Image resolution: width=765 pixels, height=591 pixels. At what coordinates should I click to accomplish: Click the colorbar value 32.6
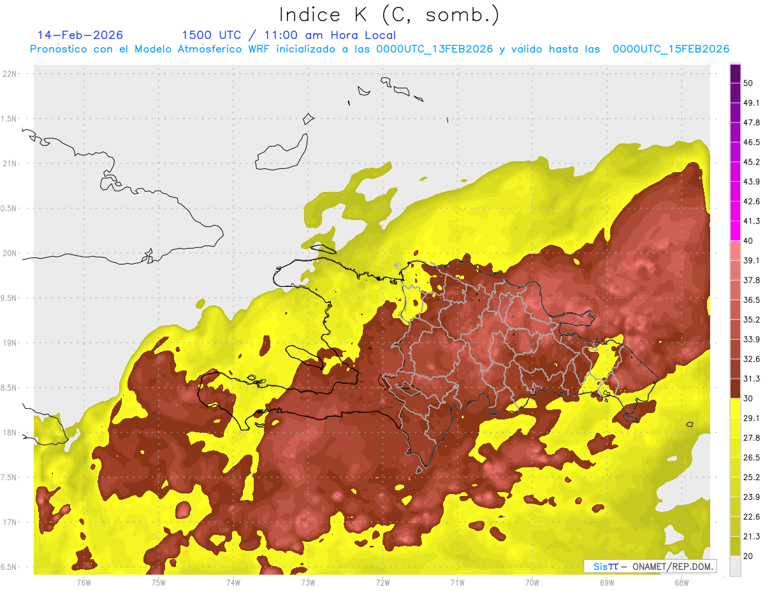point(752,359)
